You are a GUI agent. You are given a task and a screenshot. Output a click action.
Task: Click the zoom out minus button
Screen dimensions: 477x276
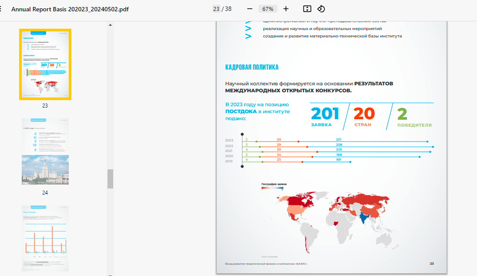(x=250, y=9)
